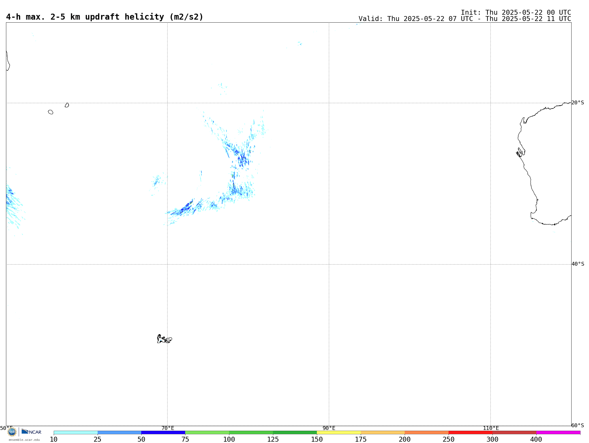Click the magenta above-400 colorbar segment
Image resolution: width=589 pixels, height=443 pixels.
(x=558, y=433)
